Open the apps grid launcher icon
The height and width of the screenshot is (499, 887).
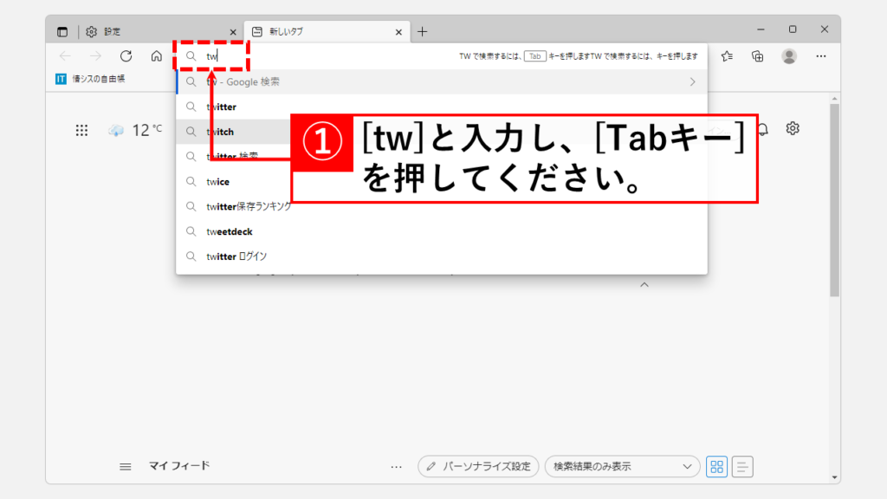(81, 131)
